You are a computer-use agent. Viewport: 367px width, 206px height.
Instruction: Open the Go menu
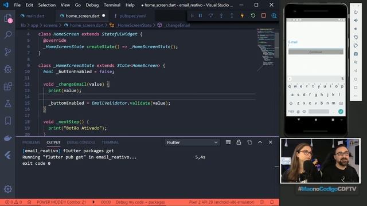click(78, 5)
